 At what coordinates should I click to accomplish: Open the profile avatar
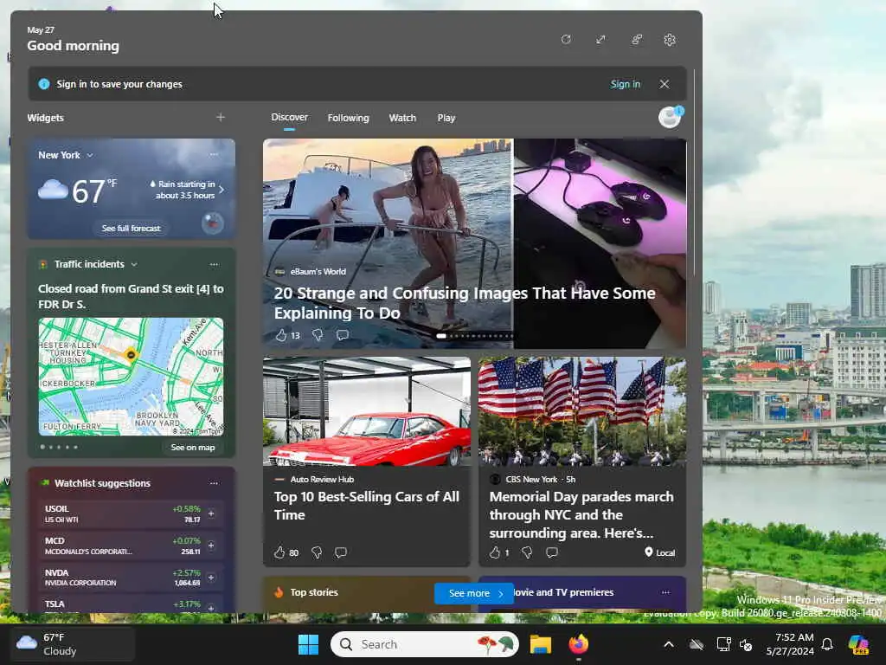pos(671,117)
